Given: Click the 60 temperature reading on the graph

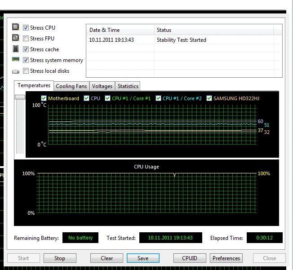Looking at the screenshot, I should [260, 121].
